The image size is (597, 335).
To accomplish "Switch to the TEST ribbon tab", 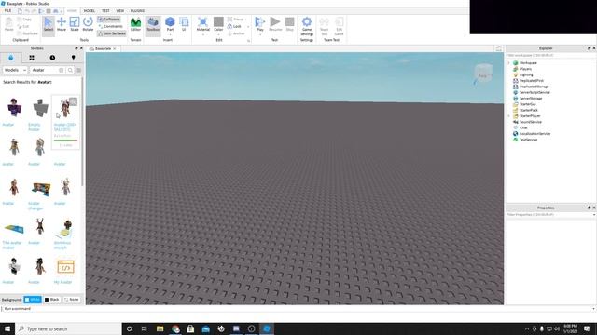I will coord(105,10).
